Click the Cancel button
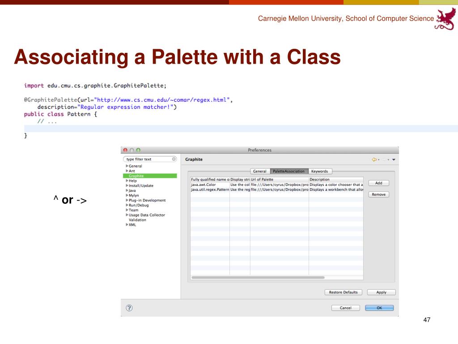The width and height of the screenshot is (458, 344). 346,308
